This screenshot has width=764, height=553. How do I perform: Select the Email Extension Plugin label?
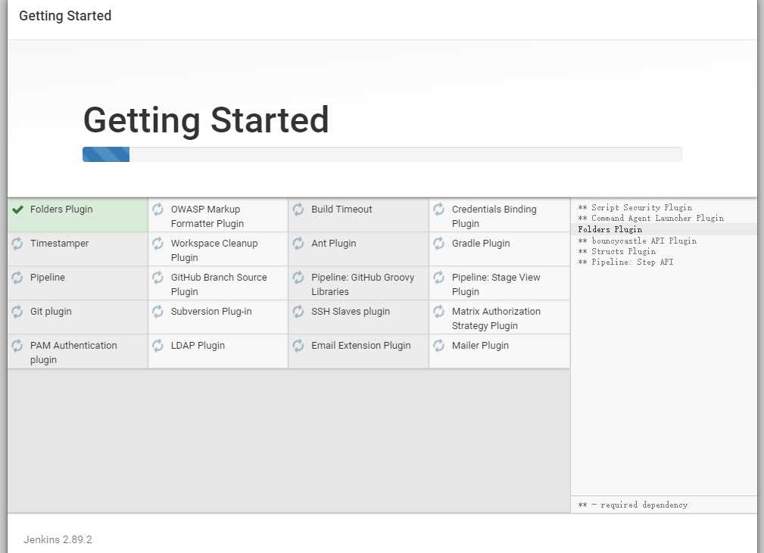pyautogui.click(x=361, y=346)
